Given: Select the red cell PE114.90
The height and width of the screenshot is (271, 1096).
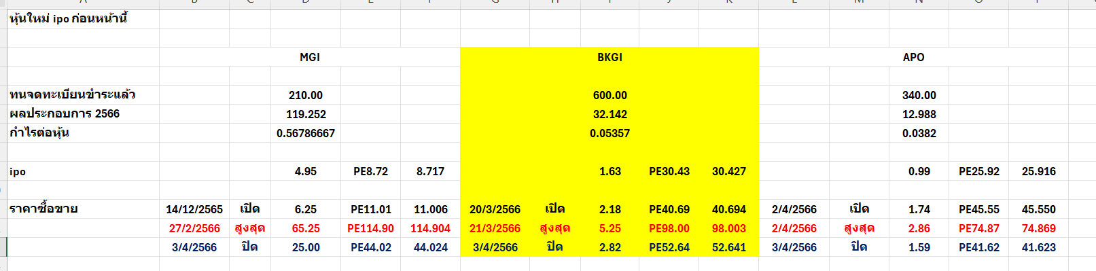Looking at the screenshot, I should tap(370, 228).
